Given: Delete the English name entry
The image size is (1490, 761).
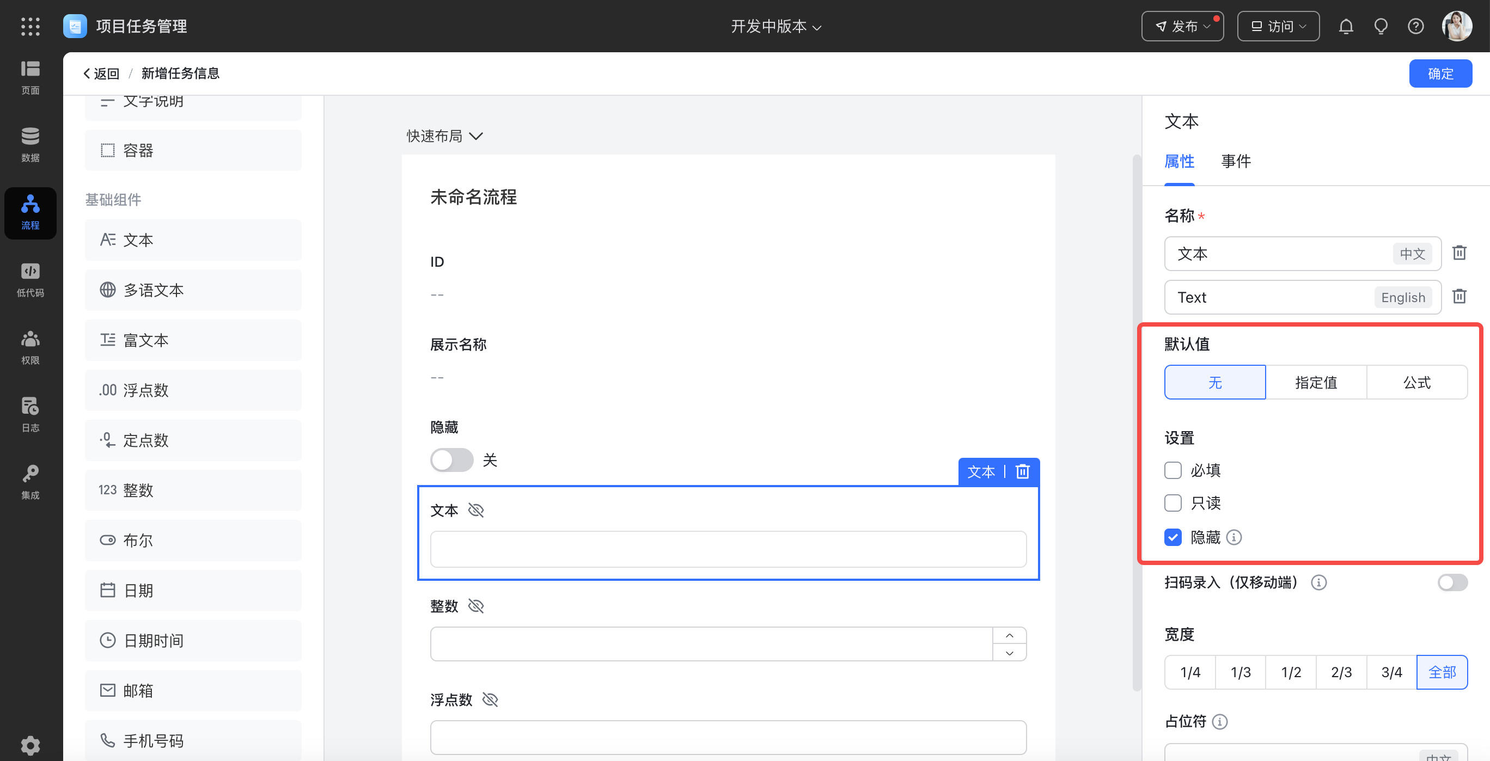Looking at the screenshot, I should pyautogui.click(x=1459, y=297).
